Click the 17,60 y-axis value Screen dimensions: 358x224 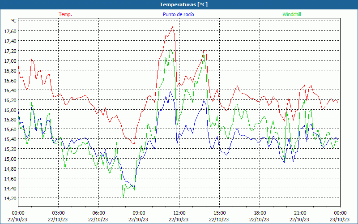point(10,31)
